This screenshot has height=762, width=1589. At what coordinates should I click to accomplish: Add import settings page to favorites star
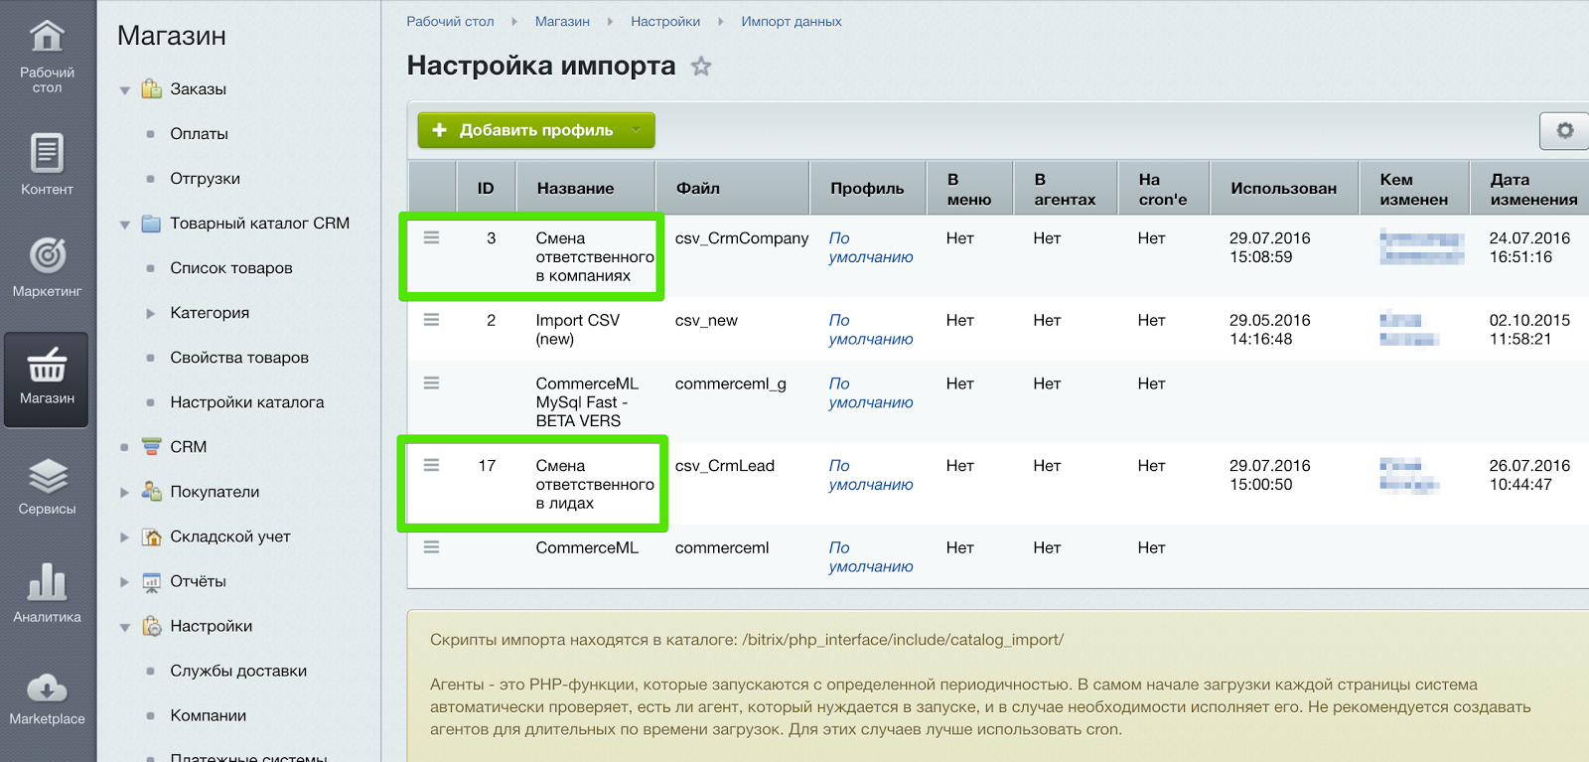pos(701,67)
